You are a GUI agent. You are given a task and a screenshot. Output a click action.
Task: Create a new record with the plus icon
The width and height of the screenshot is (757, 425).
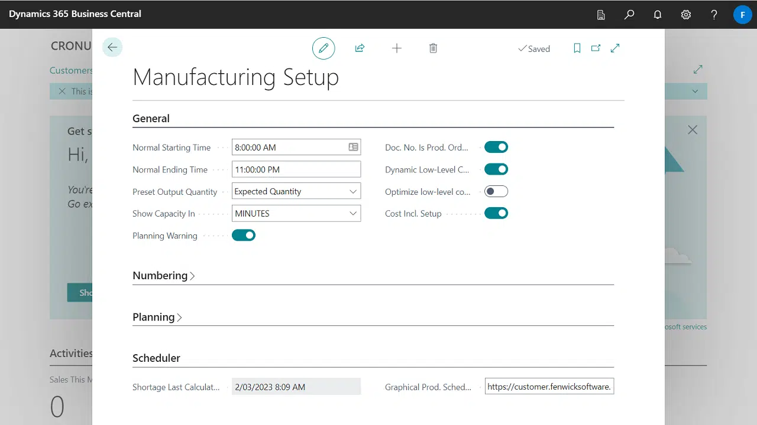click(396, 48)
